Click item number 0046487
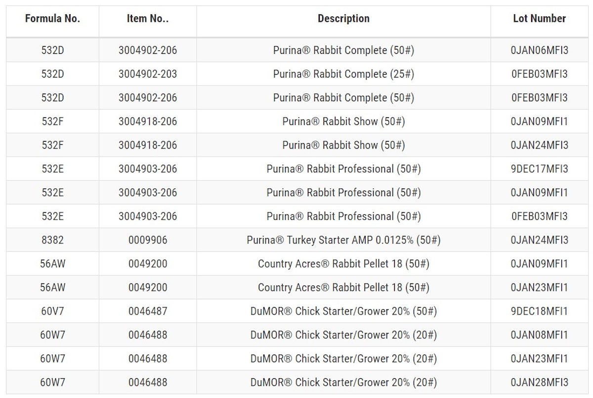 pos(148,311)
